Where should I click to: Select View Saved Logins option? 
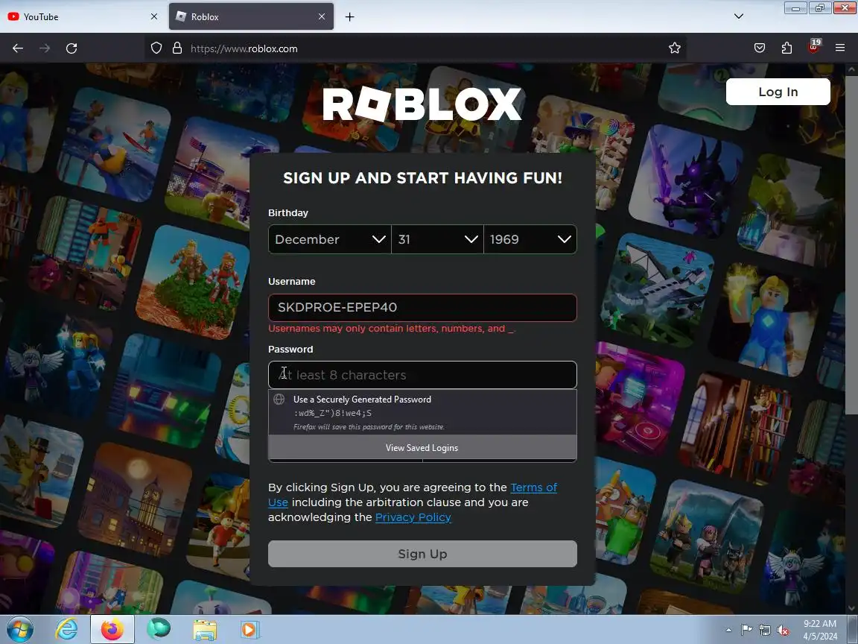[x=422, y=447]
